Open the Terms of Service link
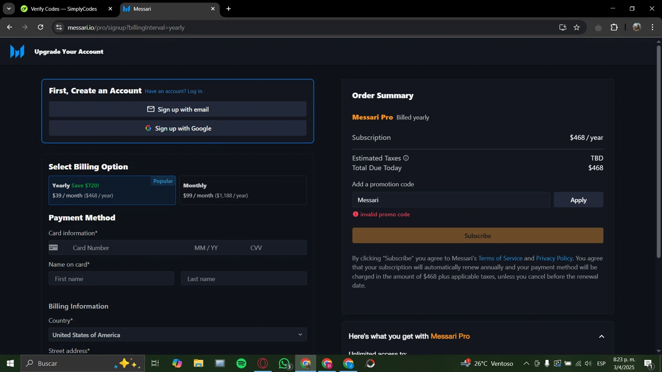Viewport: 662px width, 372px height. [500, 258]
